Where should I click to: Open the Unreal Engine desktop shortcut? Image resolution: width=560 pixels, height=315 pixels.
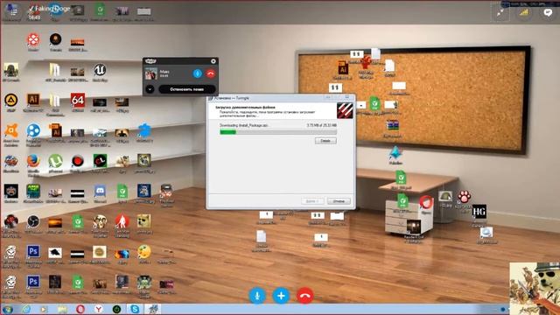(x=100, y=70)
